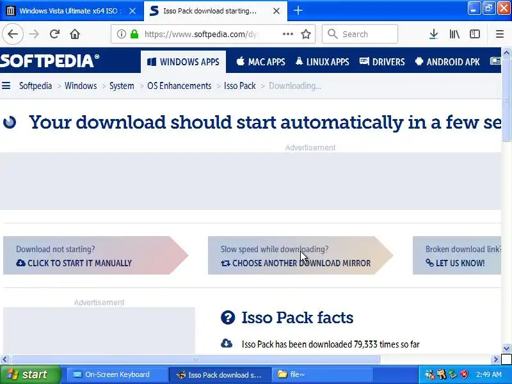512x384 pixels.
Task: Follow the Windows breadcrumb link
Action: point(81,86)
